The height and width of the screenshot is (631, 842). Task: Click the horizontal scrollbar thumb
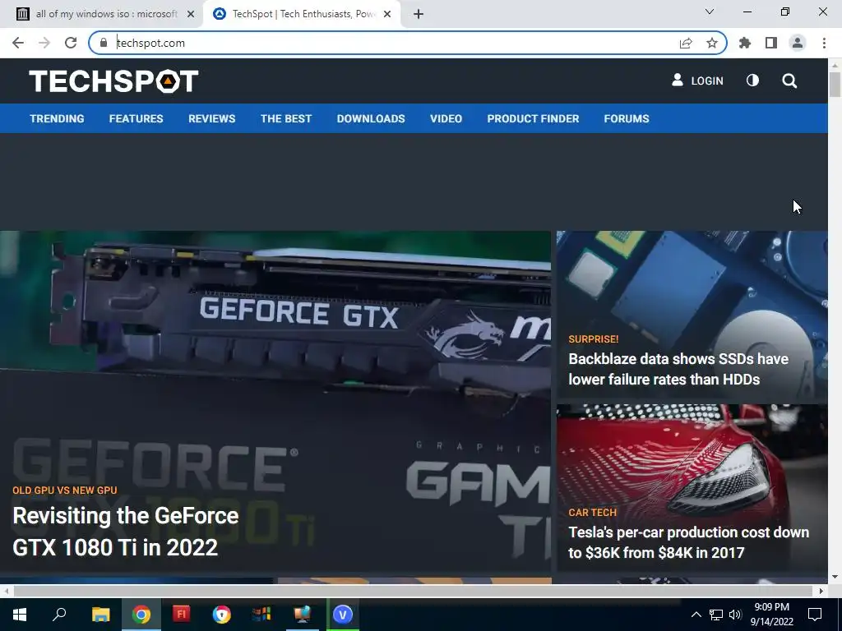click(413, 591)
